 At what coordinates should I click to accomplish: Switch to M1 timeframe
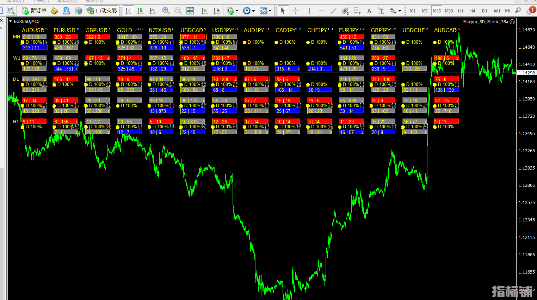[x=413, y=11]
